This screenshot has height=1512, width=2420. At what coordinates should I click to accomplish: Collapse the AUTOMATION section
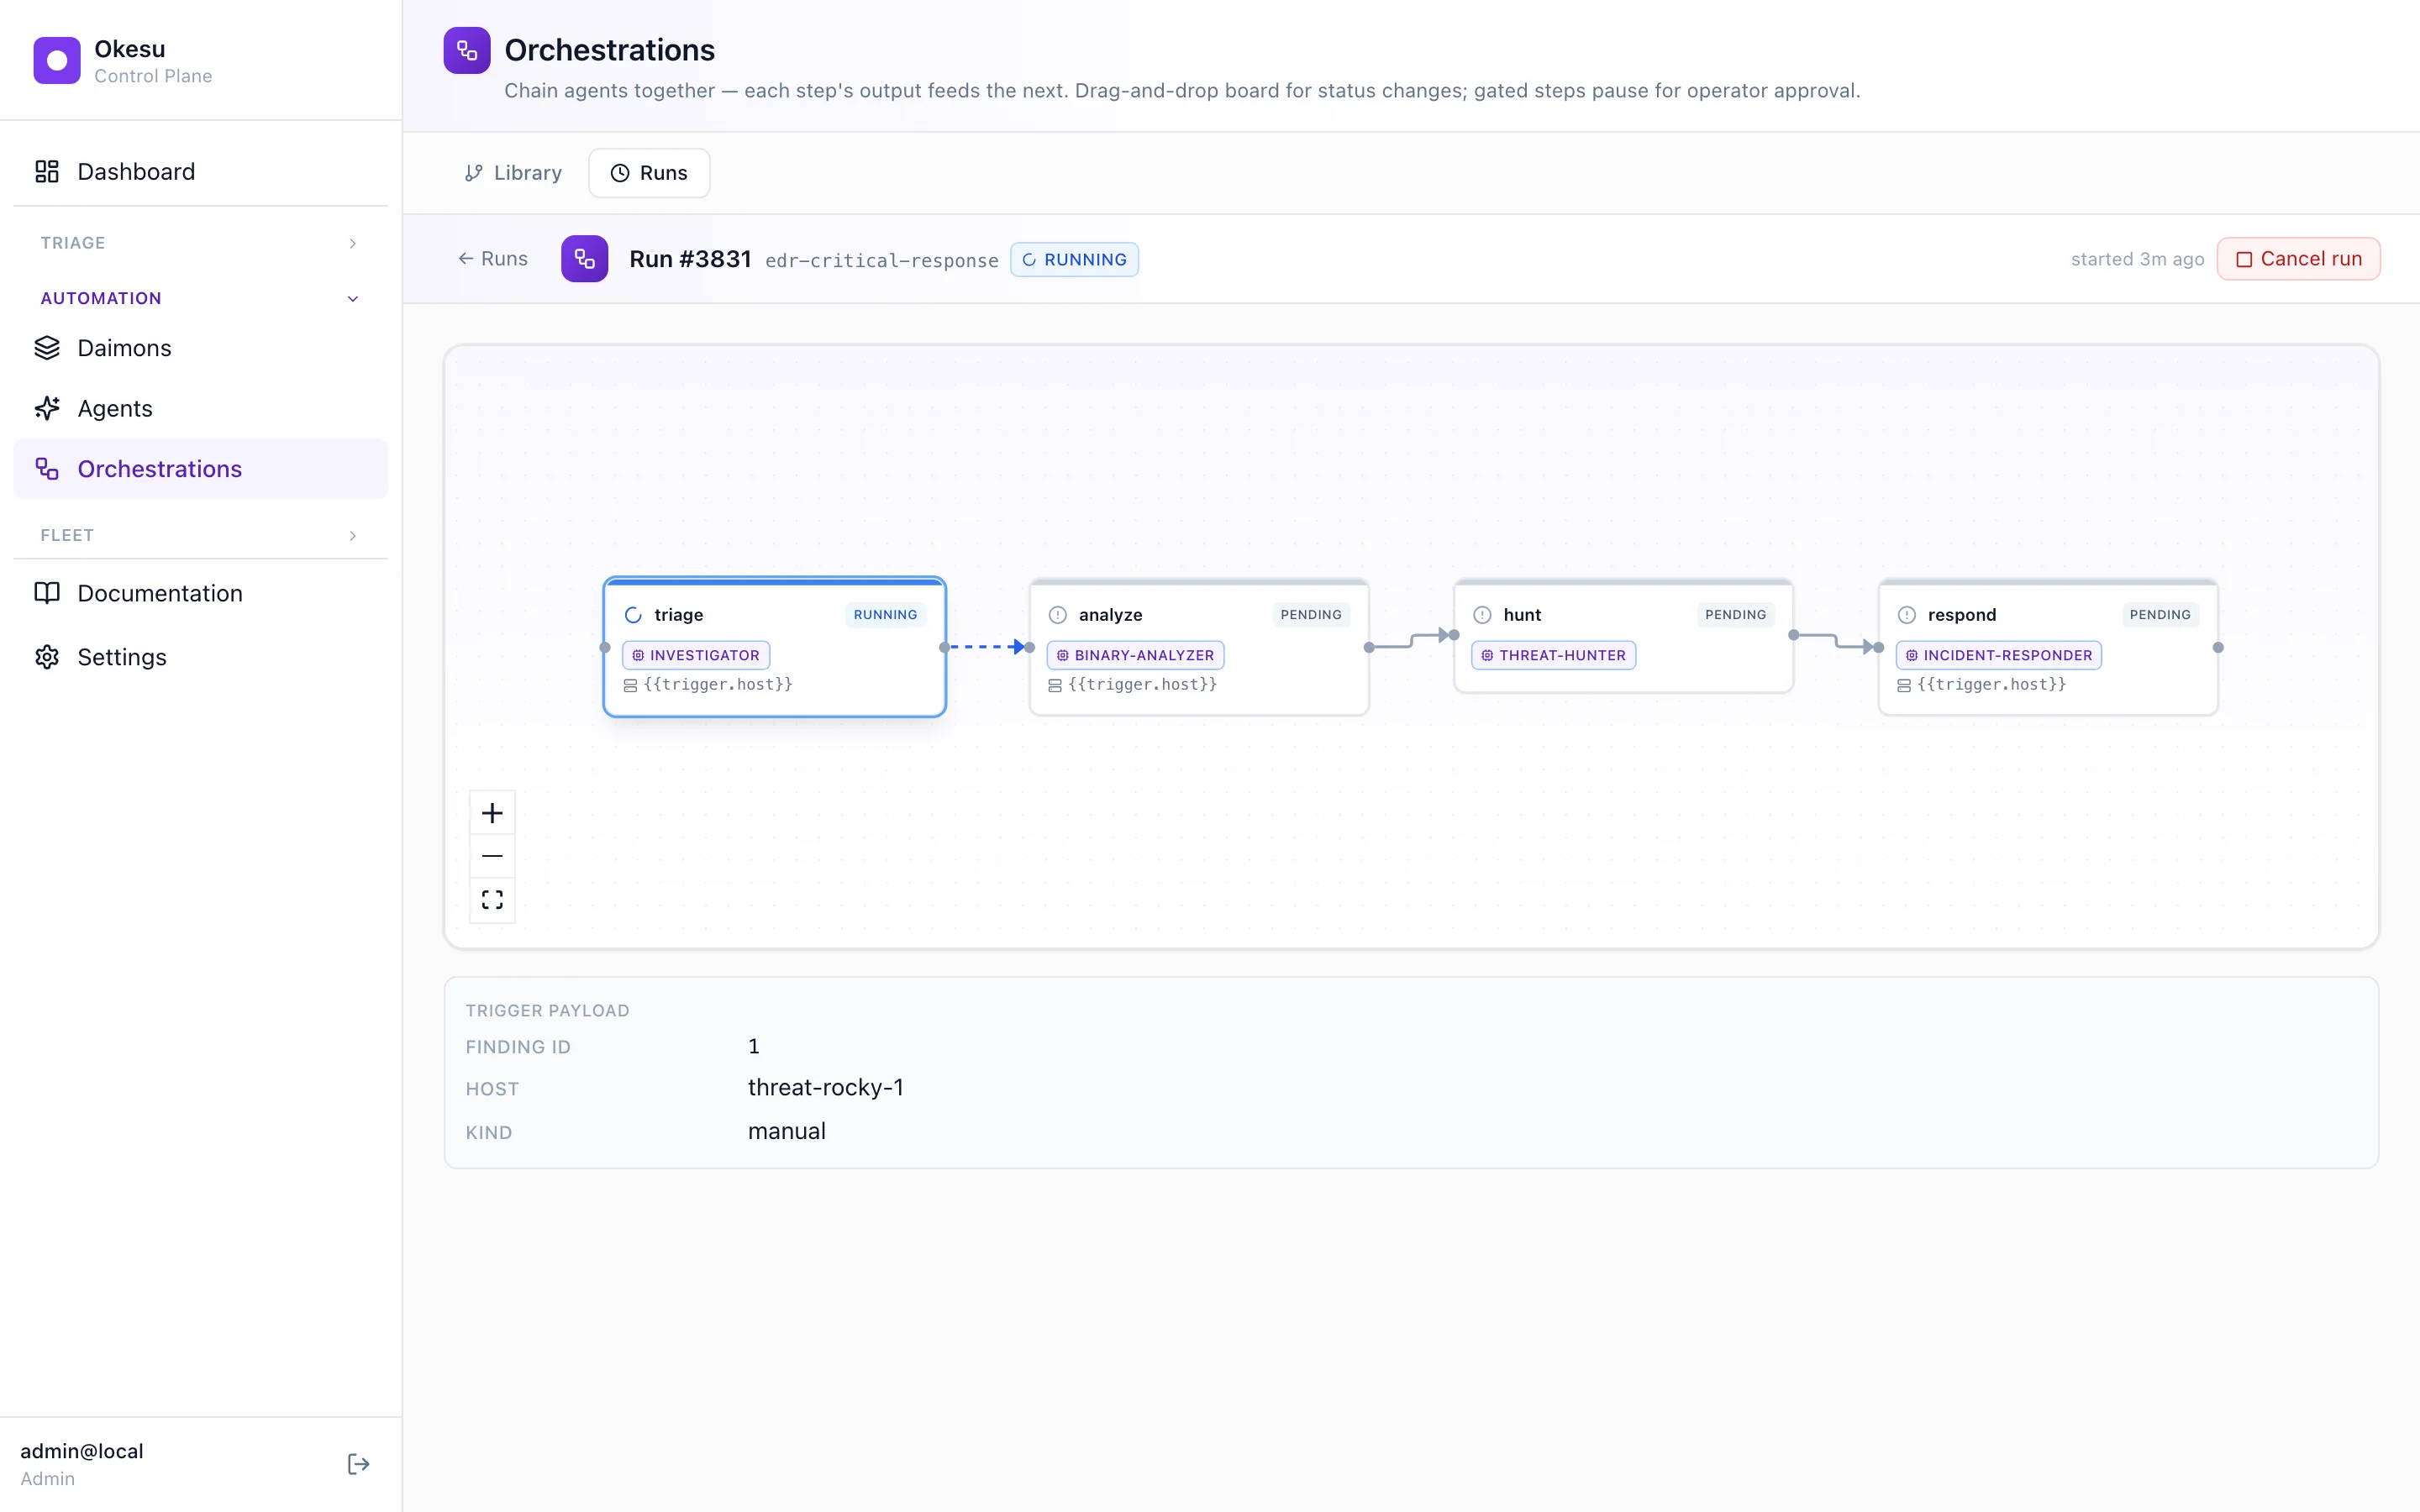coord(200,298)
